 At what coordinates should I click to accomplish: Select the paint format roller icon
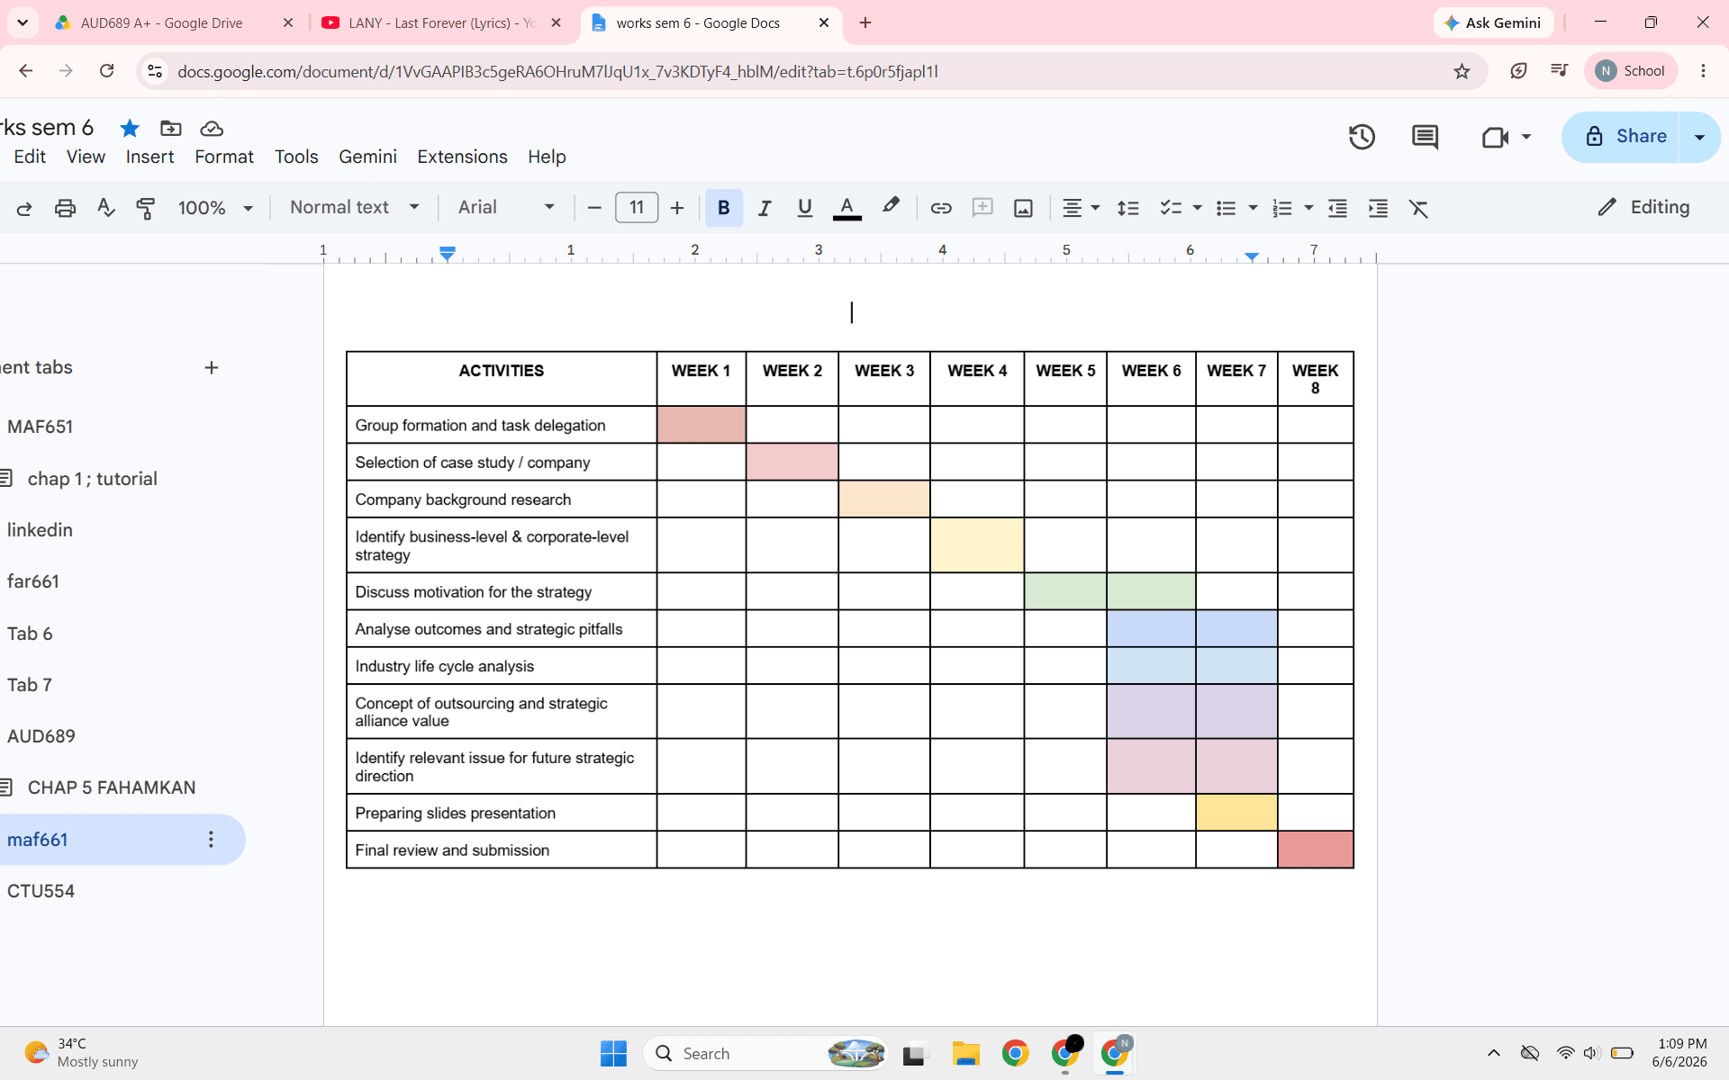click(x=145, y=208)
